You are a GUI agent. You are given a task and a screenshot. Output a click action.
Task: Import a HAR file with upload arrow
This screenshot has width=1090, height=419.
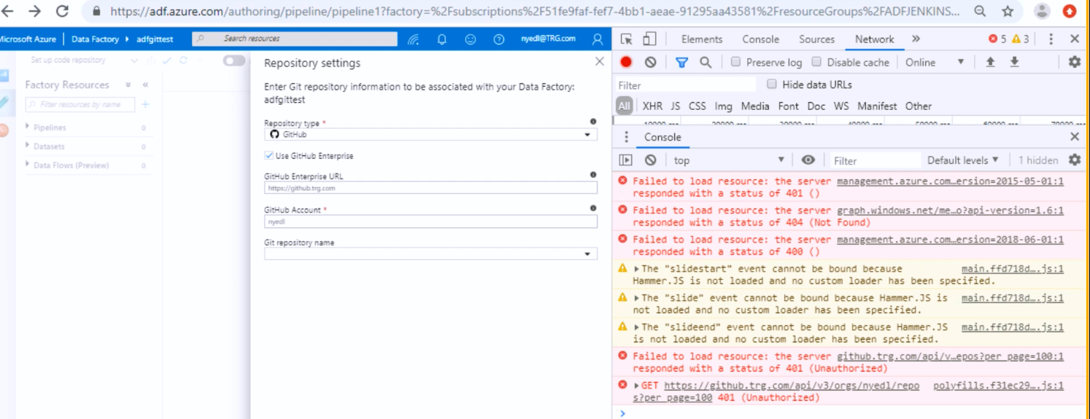990,62
